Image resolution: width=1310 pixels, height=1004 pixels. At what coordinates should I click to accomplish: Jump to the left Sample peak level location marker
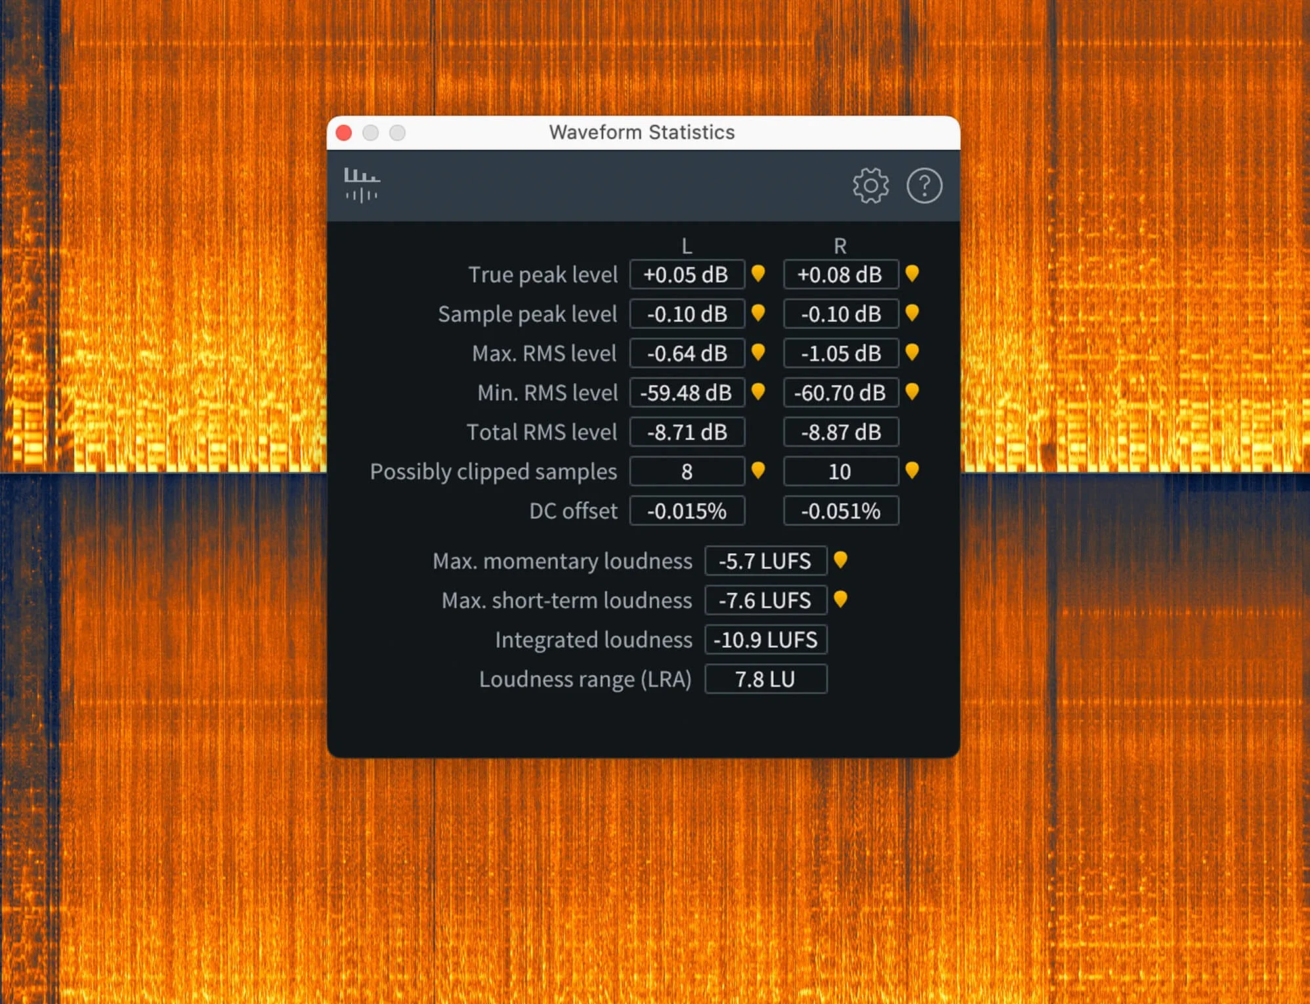coord(758,313)
